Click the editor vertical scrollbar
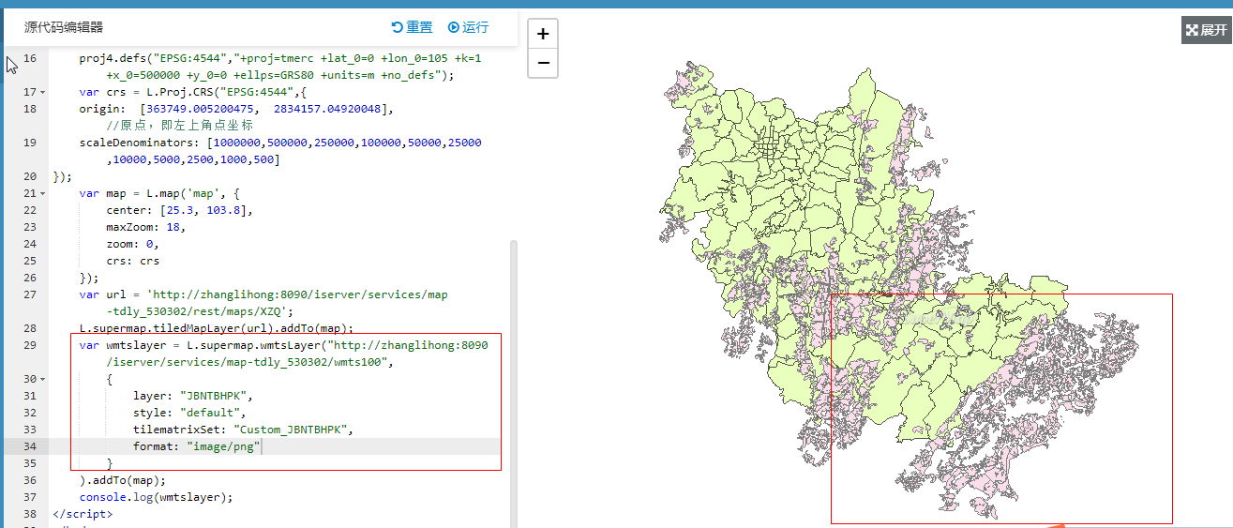The height and width of the screenshot is (528, 1233). point(513,385)
